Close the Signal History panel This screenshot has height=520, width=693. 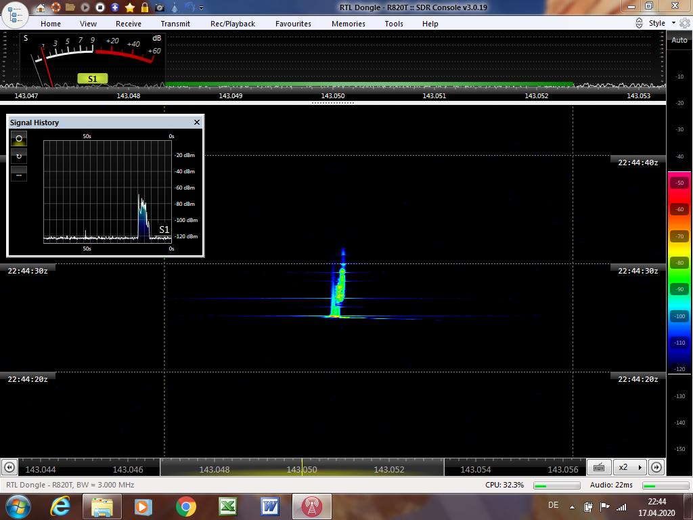click(x=197, y=123)
